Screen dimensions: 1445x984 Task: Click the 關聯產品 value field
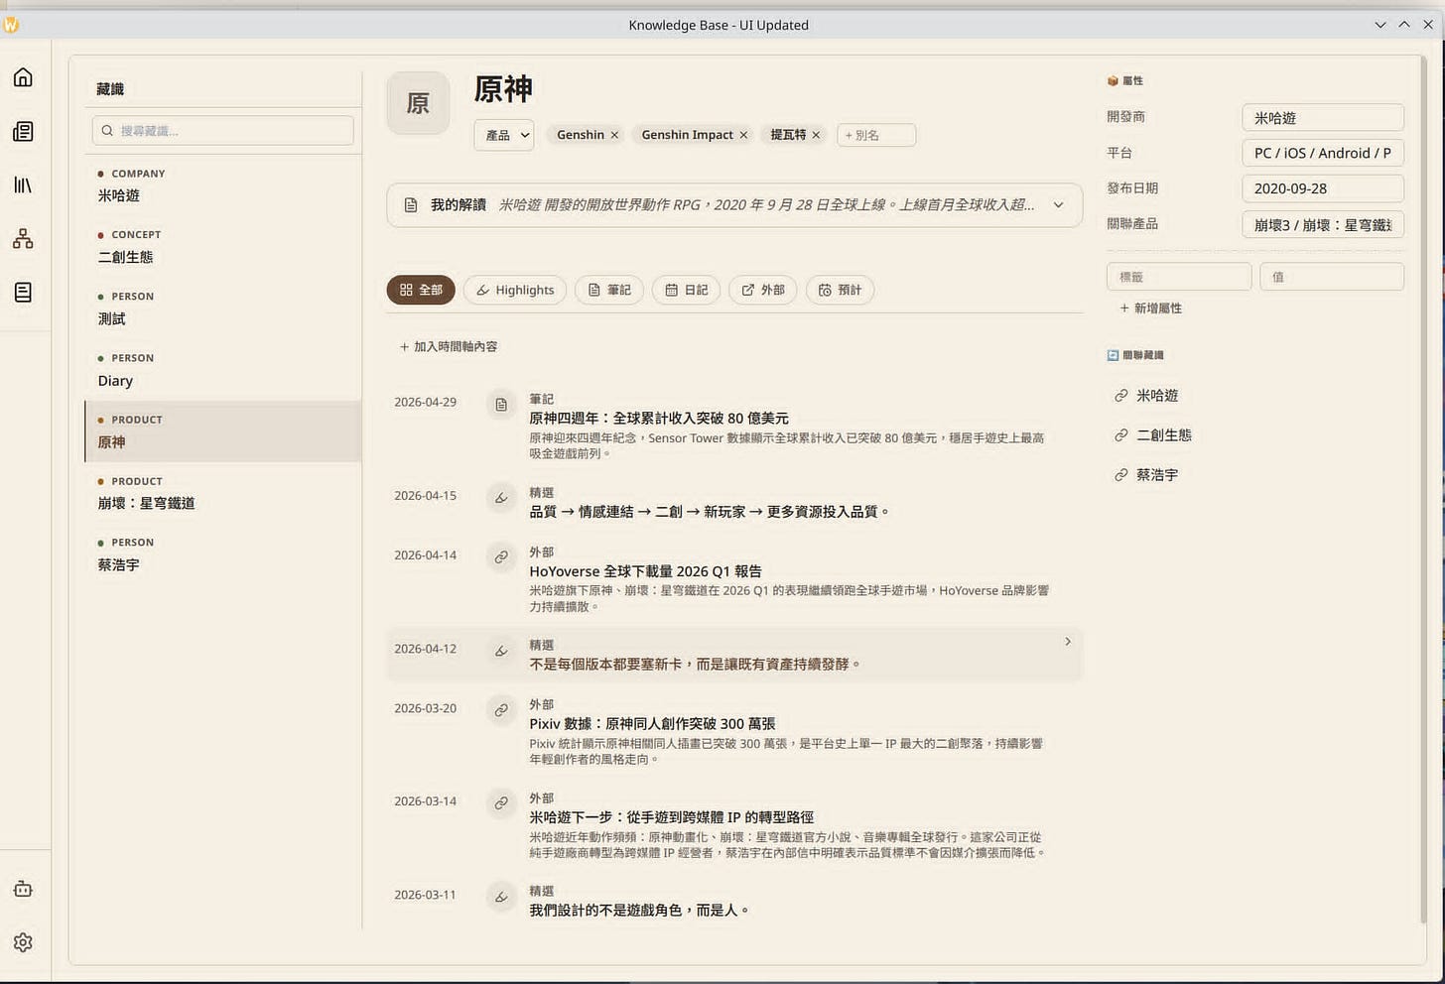pyautogui.click(x=1323, y=224)
